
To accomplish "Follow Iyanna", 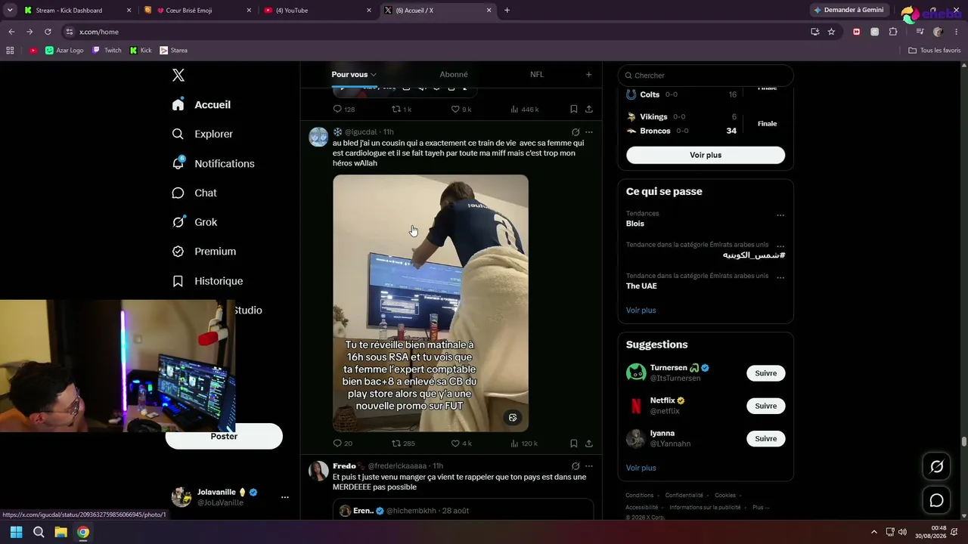I will (x=765, y=438).
